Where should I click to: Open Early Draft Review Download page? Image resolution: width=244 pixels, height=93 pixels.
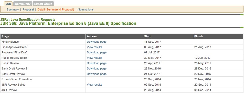97,74
